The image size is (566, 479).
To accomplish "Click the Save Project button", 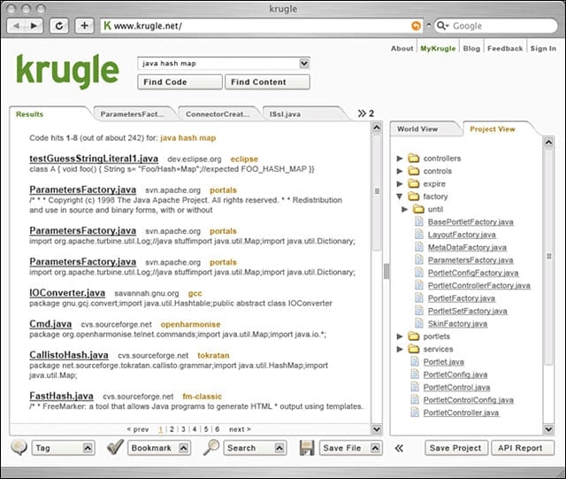I will click(456, 448).
